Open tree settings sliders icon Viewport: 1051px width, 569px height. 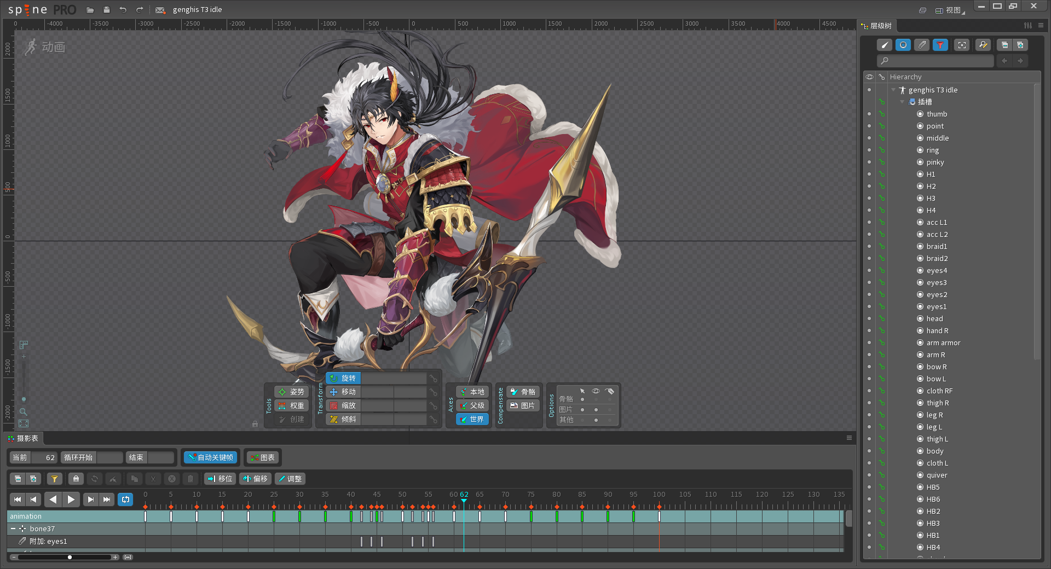[1028, 25]
